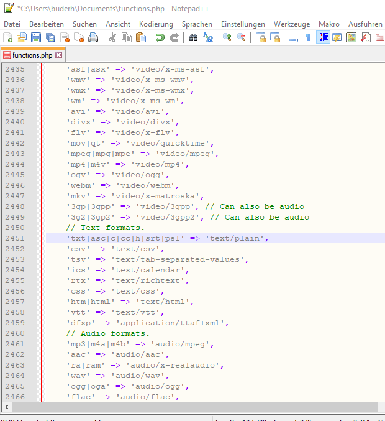Open the Suchen menu
Image resolution: width=385 pixels, height=421 pixels.
(84, 24)
